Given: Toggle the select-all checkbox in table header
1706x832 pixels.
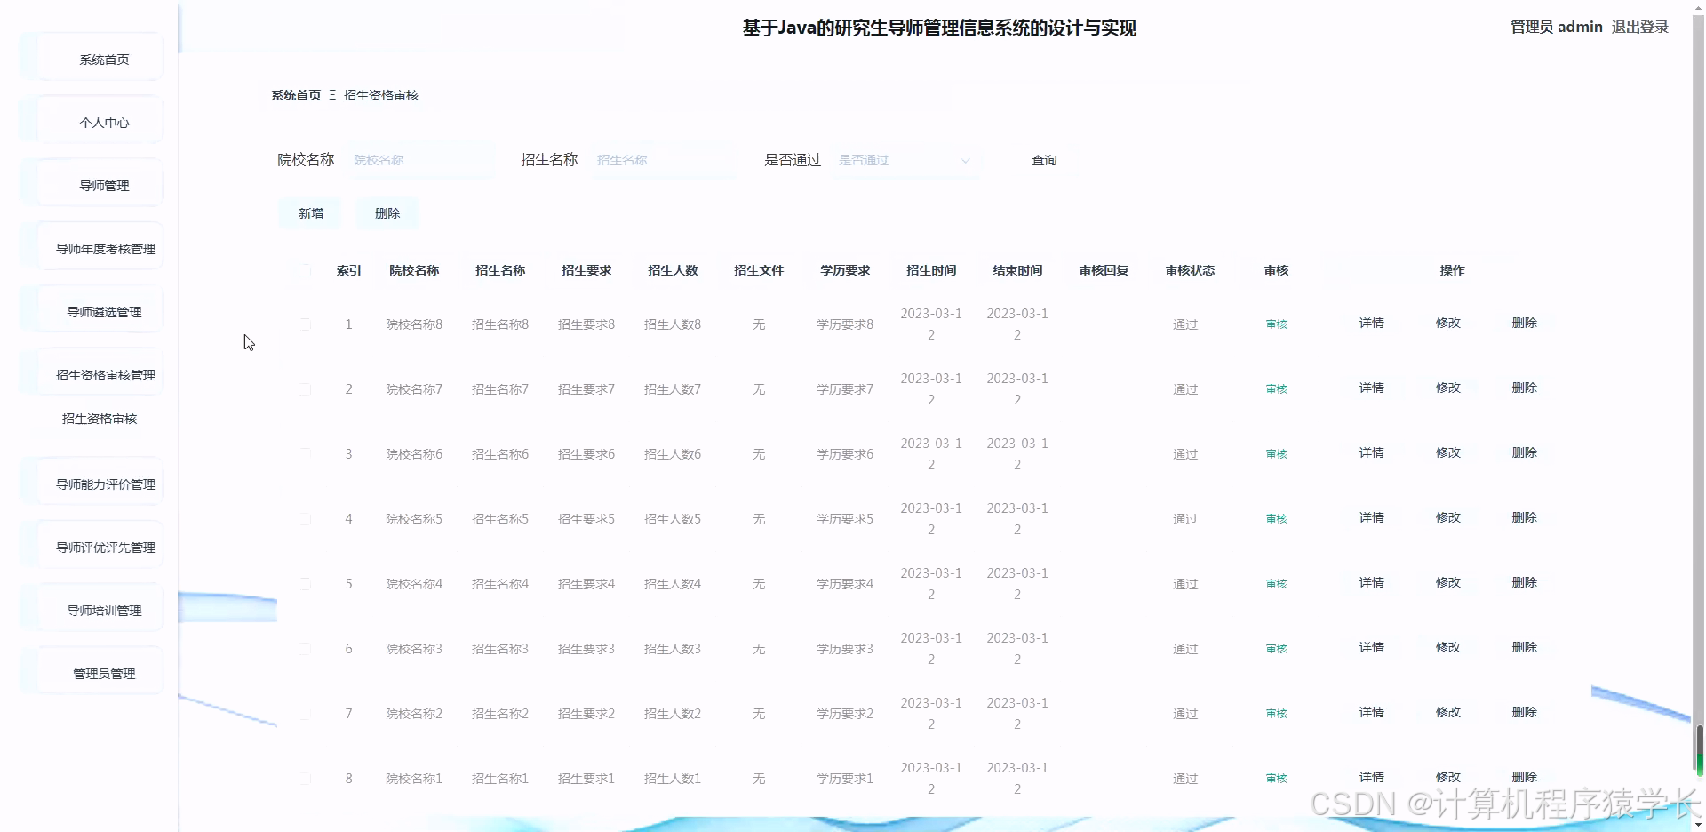Looking at the screenshot, I should [304, 270].
